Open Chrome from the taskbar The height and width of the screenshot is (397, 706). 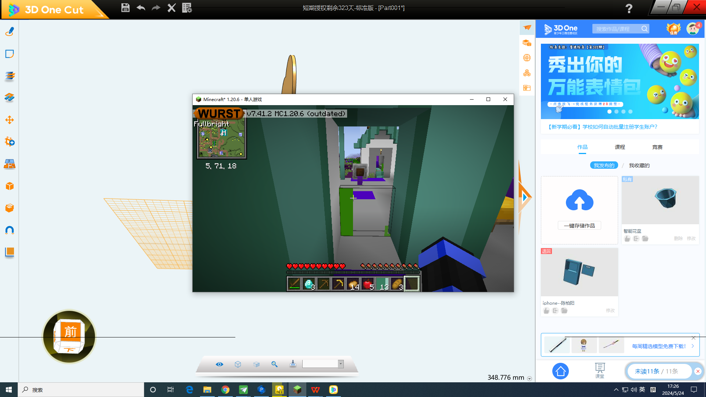click(x=225, y=390)
